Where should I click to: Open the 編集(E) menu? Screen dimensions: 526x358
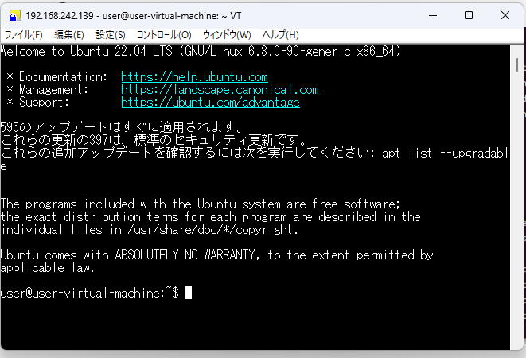tap(69, 35)
